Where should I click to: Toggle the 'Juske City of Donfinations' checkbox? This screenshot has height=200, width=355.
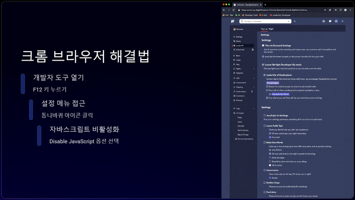coord(264,75)
